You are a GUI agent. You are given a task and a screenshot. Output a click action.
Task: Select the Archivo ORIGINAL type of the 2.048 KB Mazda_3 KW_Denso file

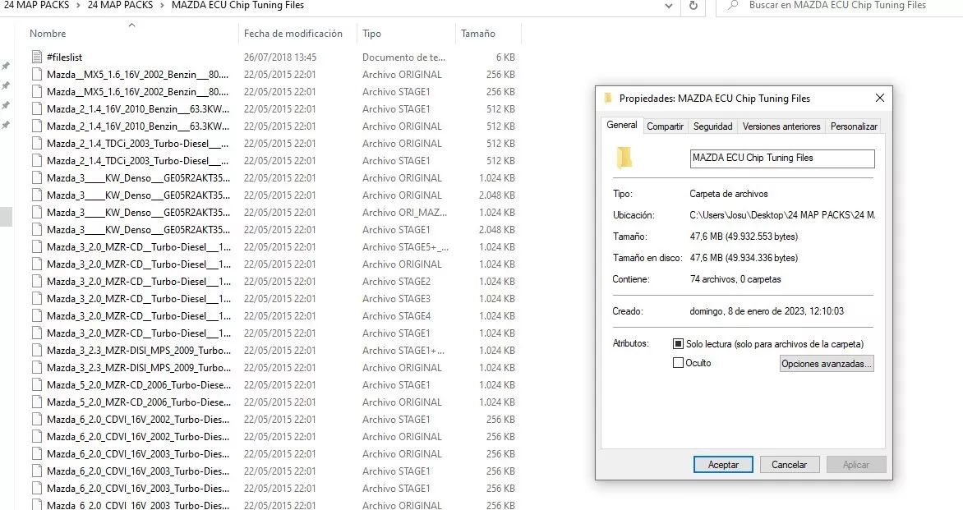pyautogui.click(x=402, y=195)
